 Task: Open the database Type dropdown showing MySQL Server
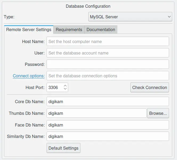(x=128, y=17)
